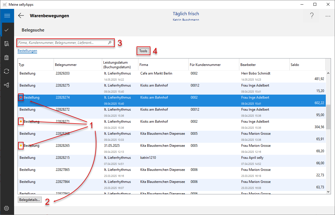Open the three-dots more options menu
Image resolution: width=335 pixels, height=215 pixels.
pyautogui.click(x=328, y=16)
